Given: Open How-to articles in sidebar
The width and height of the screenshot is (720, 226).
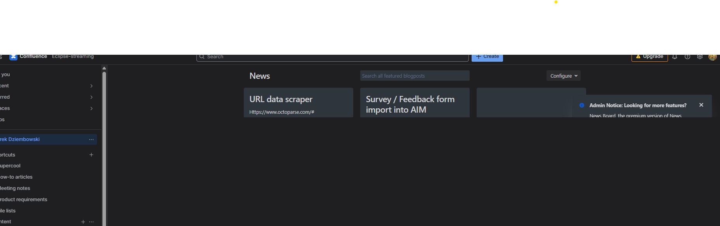Looking at the screenshot, I should tap(16, 177).
